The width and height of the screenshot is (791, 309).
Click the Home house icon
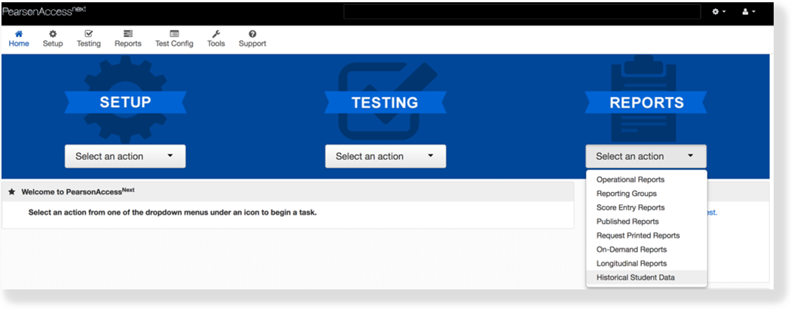pyautogui.click(x=19, y=34)
